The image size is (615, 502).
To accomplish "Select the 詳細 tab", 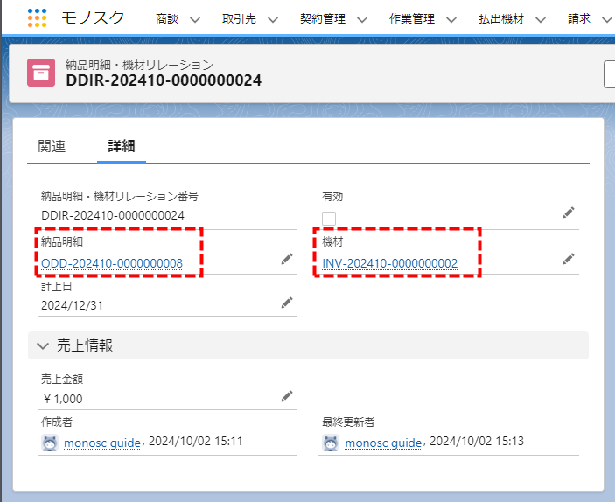I will coord(122,146).
